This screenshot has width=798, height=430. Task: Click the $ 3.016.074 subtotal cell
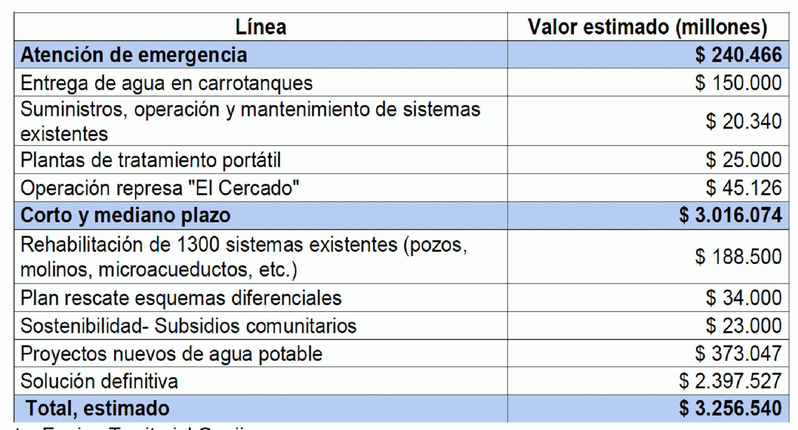(648, 215)
